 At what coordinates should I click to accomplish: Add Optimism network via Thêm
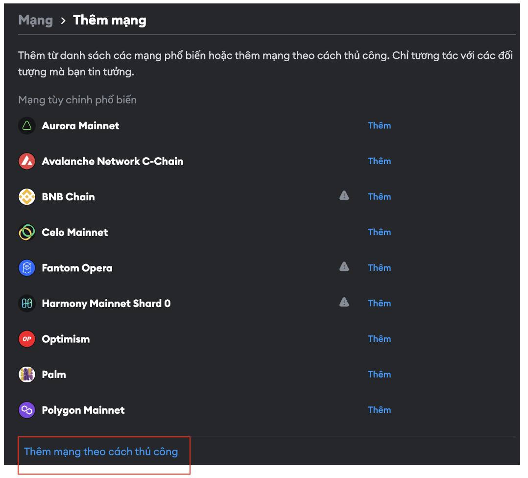(379, 339)
